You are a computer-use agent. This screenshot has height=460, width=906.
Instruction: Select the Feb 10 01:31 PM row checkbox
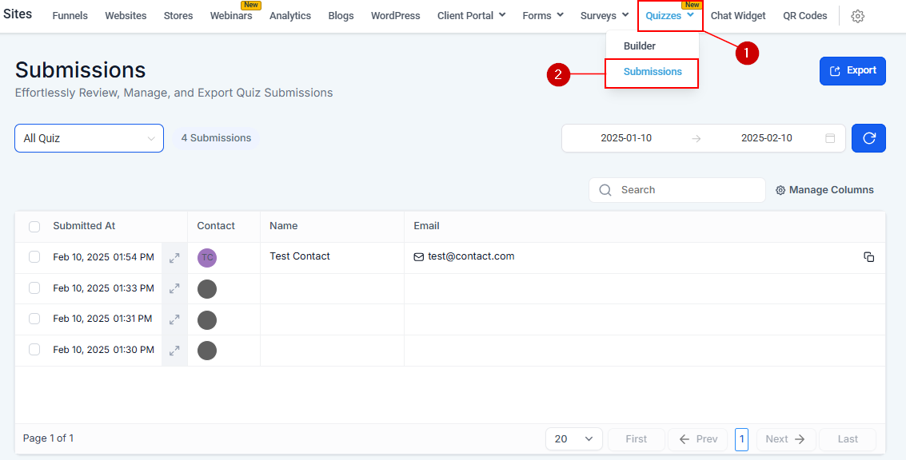pos(34,319)
